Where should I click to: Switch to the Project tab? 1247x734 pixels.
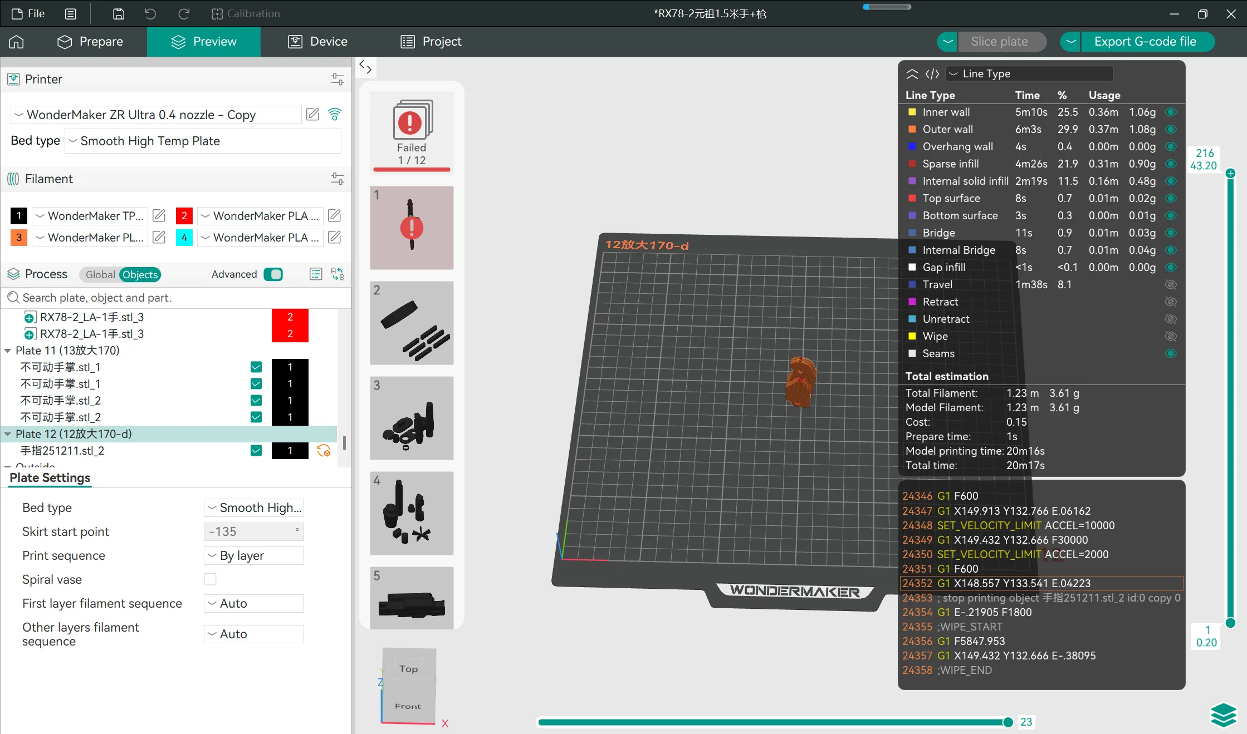tap(431, 42)
